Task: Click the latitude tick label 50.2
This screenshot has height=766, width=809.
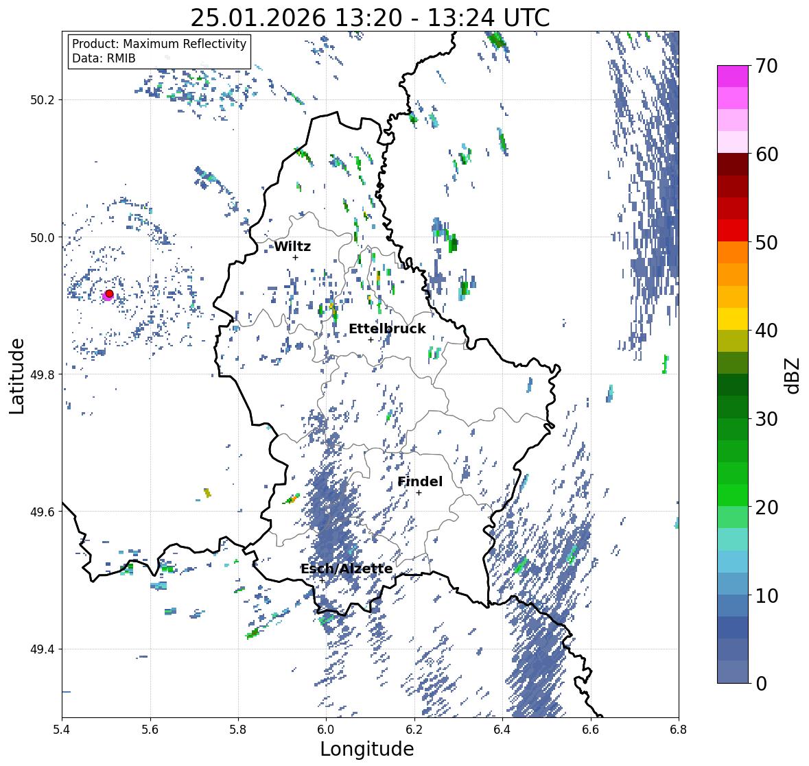Action: click(43, 100)
